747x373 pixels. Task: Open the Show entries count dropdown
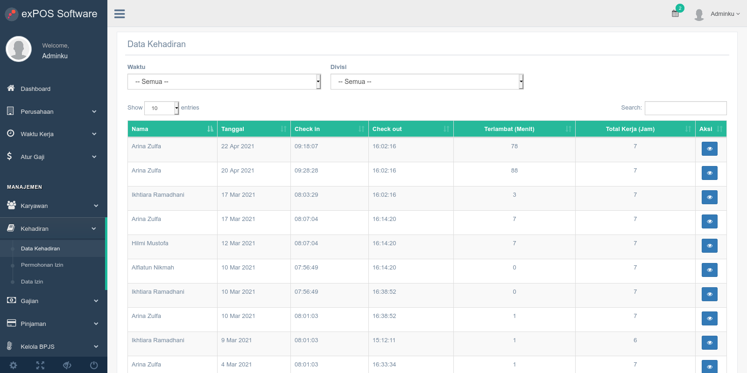(162, 108)
